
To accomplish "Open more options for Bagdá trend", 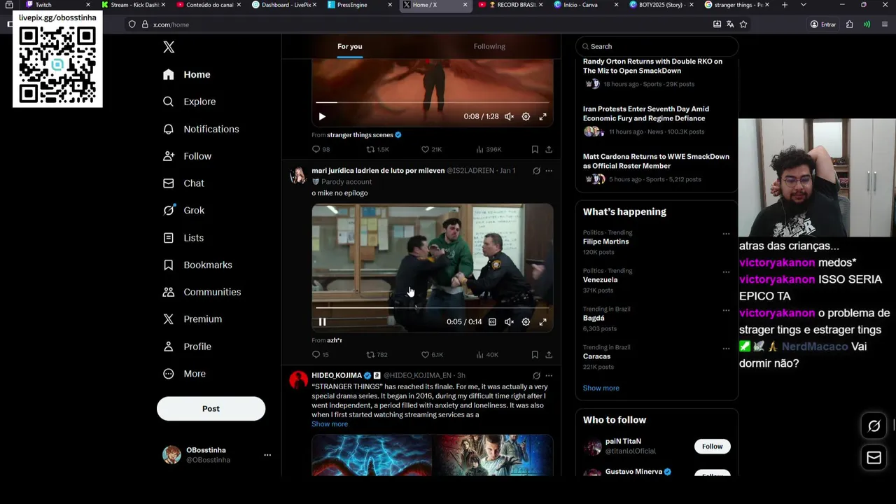I will (726, 310).
